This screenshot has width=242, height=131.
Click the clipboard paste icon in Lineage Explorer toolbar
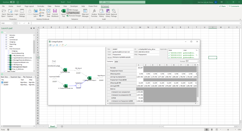click(63, 45)
